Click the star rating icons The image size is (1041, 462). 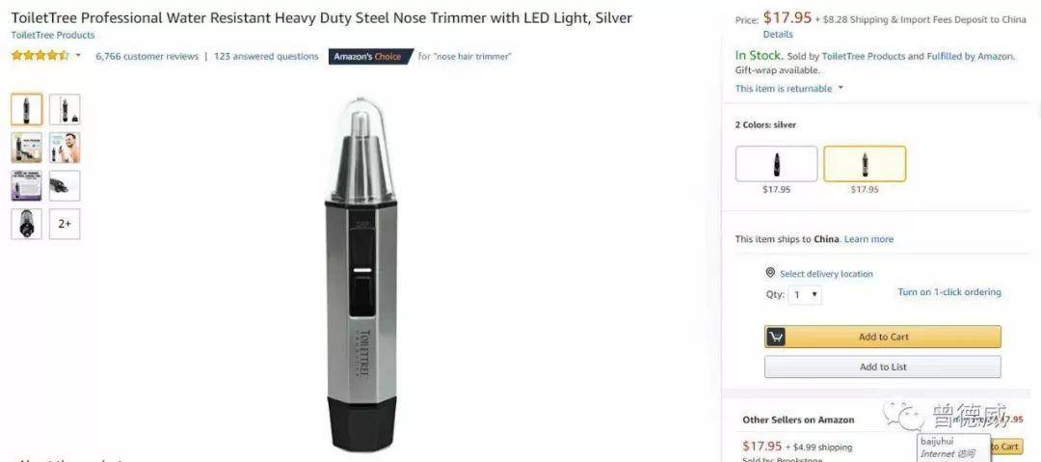[x=40, y=56]
